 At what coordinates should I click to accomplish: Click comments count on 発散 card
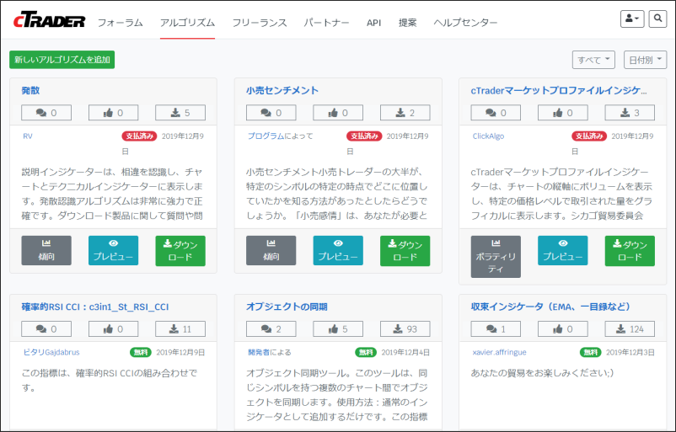(x=46, y=113)
